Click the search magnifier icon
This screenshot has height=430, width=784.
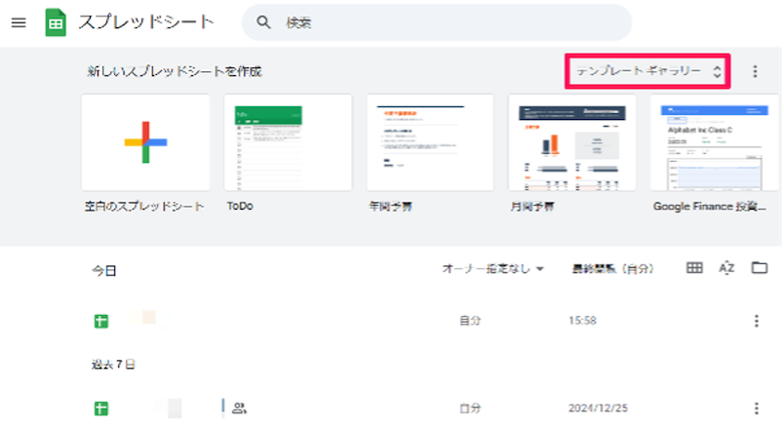(x=262, y=22)
